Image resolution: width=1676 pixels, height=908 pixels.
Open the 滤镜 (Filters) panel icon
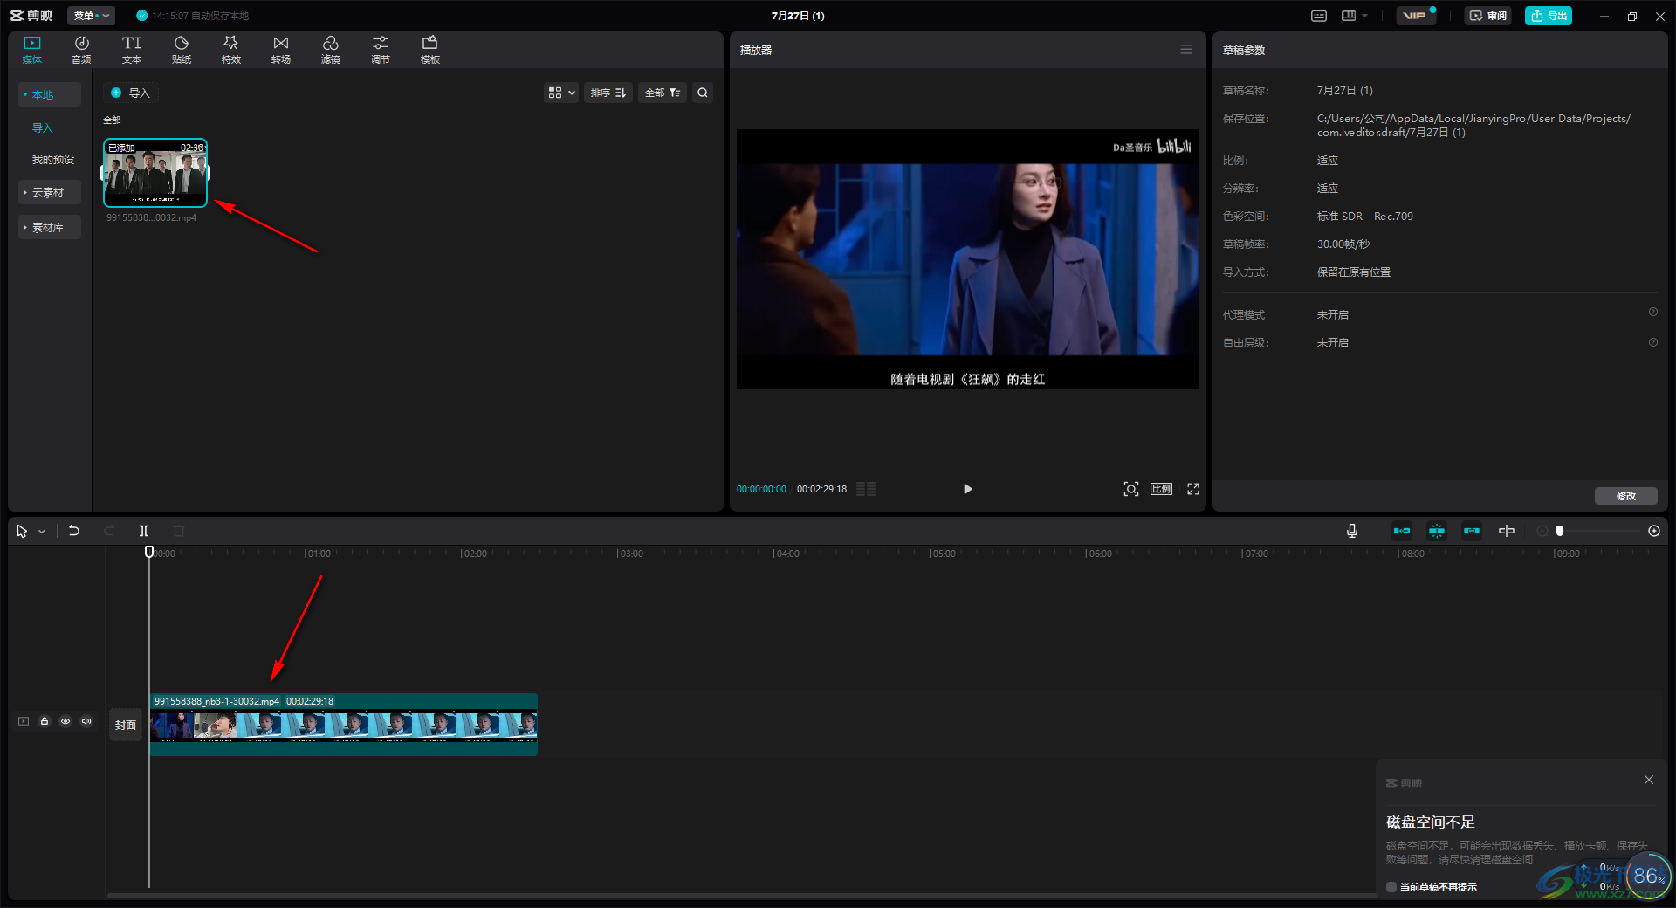(331, 50)
